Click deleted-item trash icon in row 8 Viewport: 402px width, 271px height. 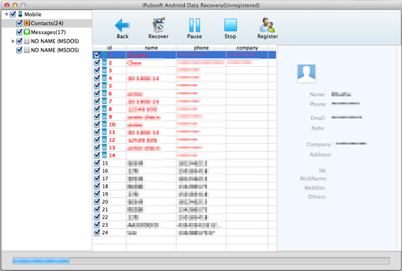coord(104,109)
